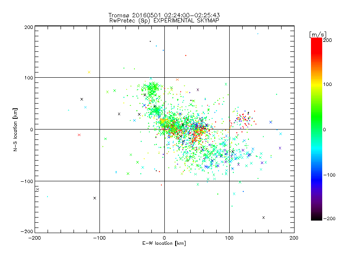Click the y-axis tick label '100'
Image resolution: width=346 pixels, height=259 pixels.
pos(29,78)
